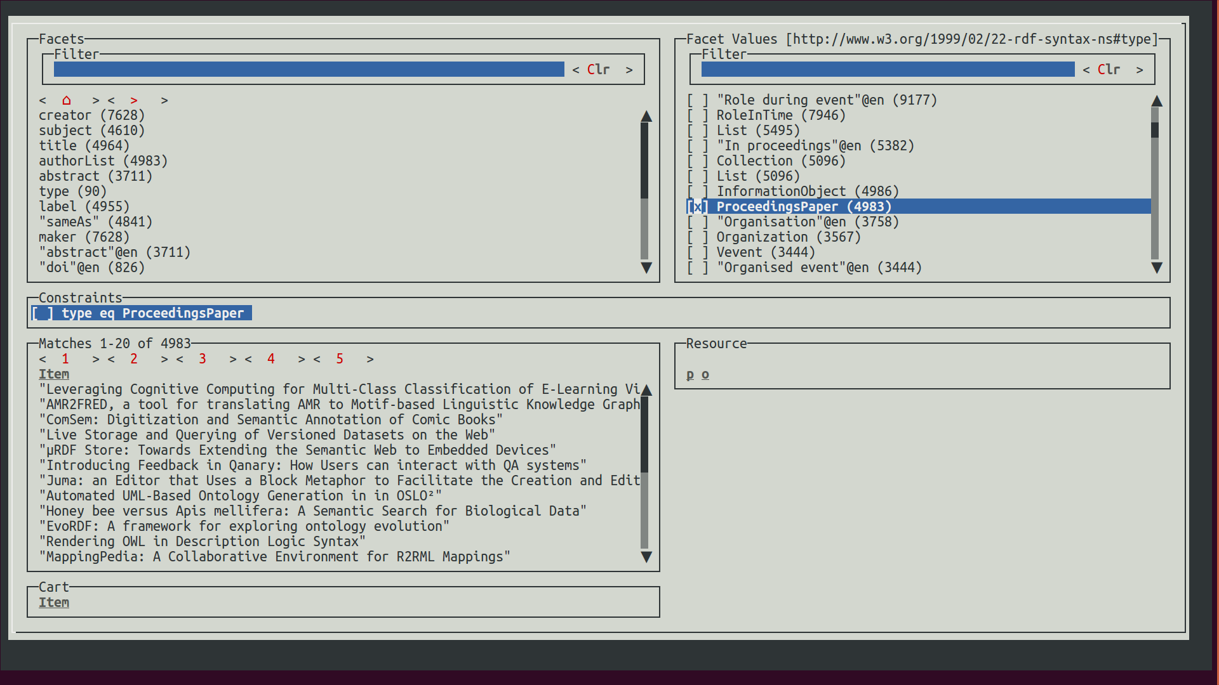The height and width of the screenshot is (685, 1219).
Task: Clear the Facets filter with Clr
Action: click(x=597, y=70)
